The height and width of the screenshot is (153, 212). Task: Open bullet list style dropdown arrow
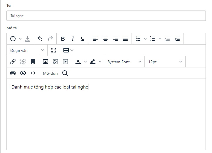pyautogui.click(x=145, y=39)
